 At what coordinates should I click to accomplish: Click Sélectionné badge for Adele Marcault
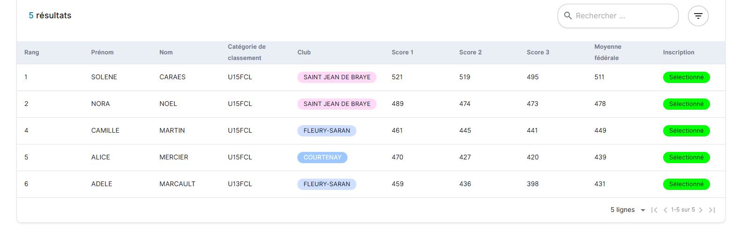686,184
